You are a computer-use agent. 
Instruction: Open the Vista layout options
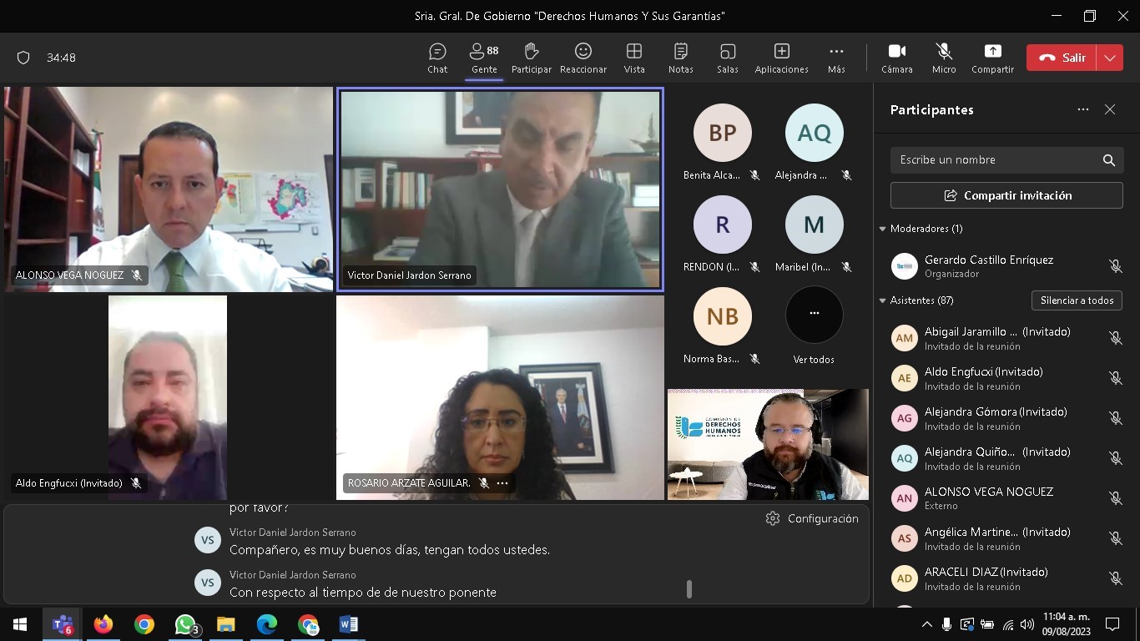point(634,58)
